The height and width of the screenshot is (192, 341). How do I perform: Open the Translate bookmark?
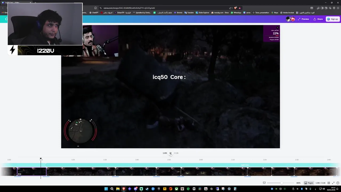coord(189,13)
